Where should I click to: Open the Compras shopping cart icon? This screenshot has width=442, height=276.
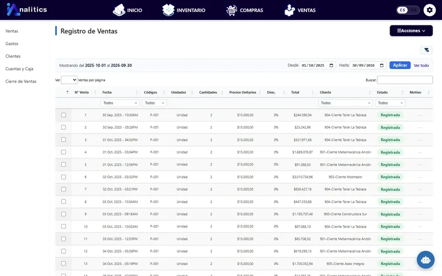coord(231,10)
